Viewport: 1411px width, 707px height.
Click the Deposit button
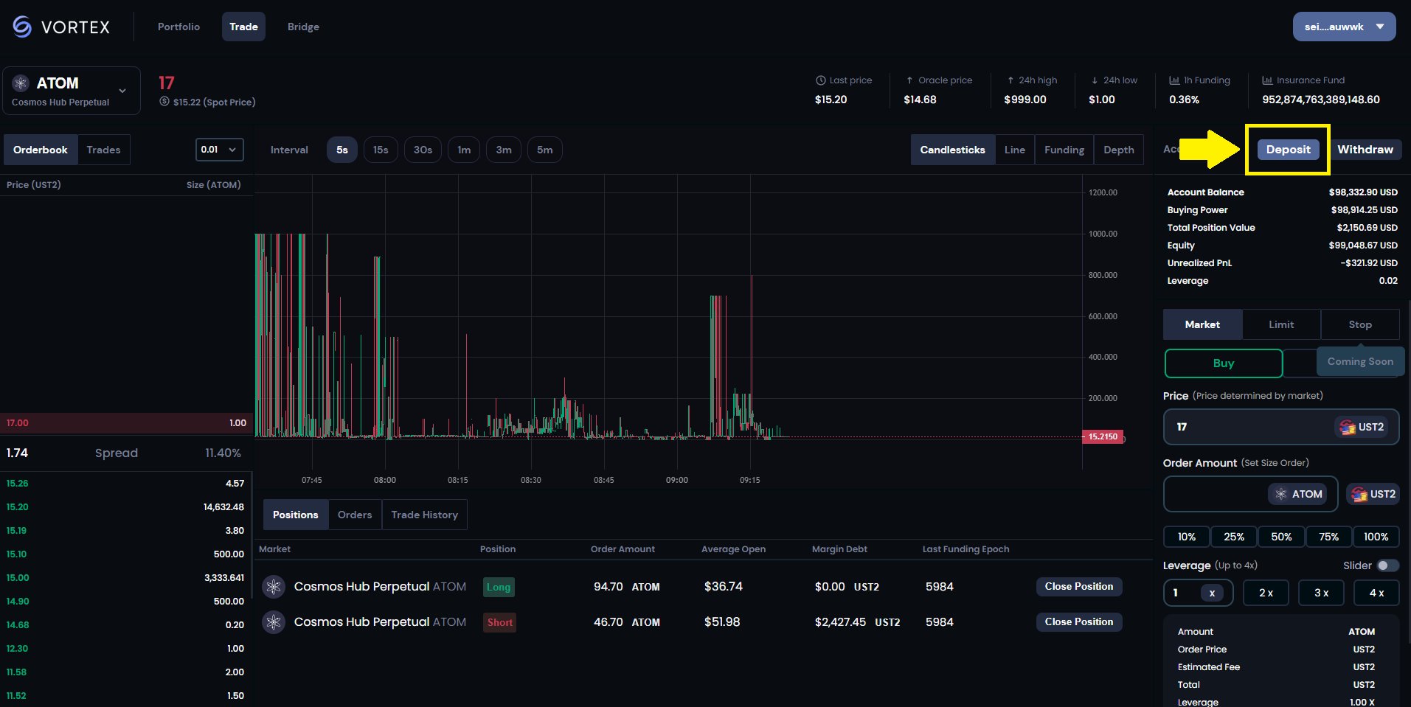(x=1287, y=149)
